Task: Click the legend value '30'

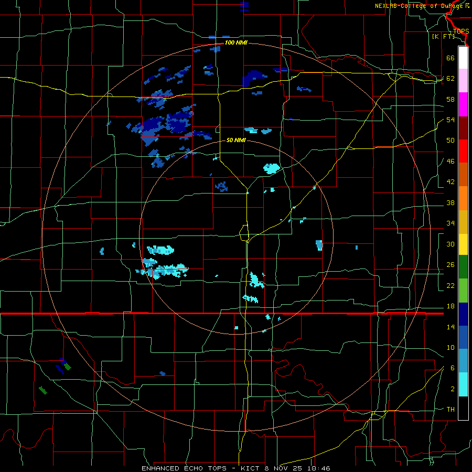Action: pyautogui.click(x=450, y=244)
